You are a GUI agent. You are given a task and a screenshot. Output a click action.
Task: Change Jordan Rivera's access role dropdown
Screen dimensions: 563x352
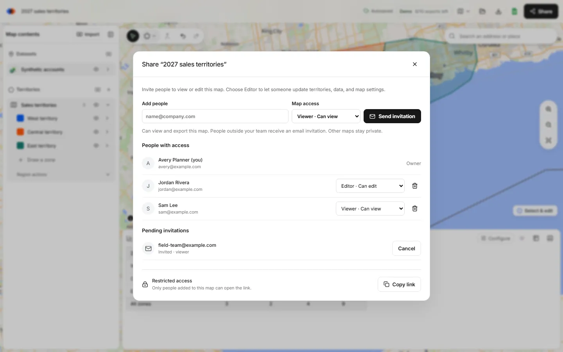point(370,186)
